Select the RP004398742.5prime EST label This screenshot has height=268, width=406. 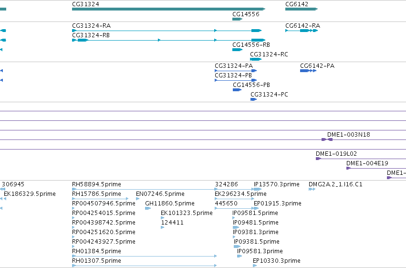click(104, 223)
